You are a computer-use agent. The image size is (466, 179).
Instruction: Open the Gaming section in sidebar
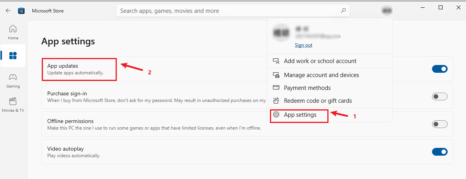13,81
